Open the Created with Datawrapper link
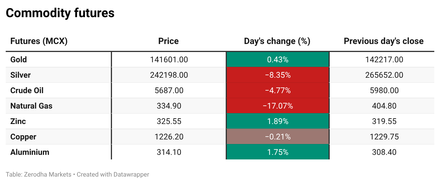 113,174
